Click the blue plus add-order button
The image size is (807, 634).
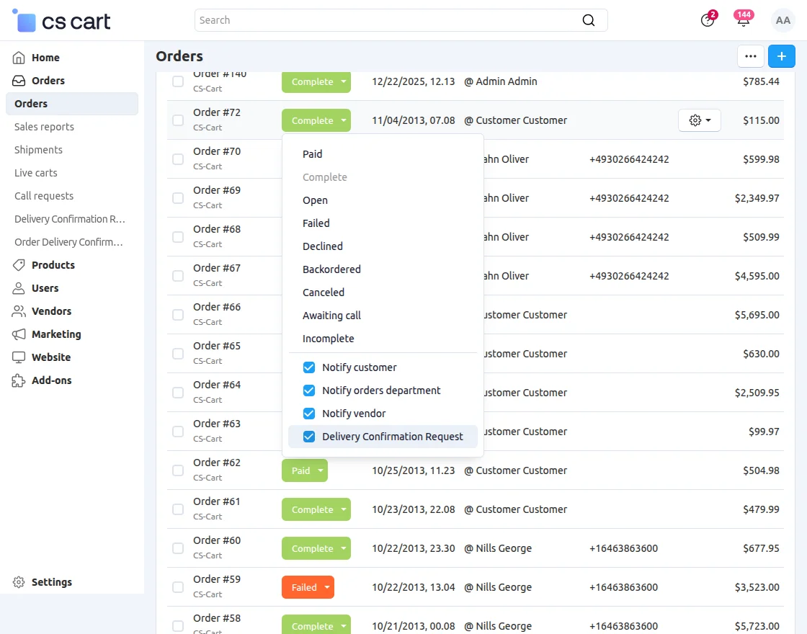pyautogui.click(x=781, y=56)
